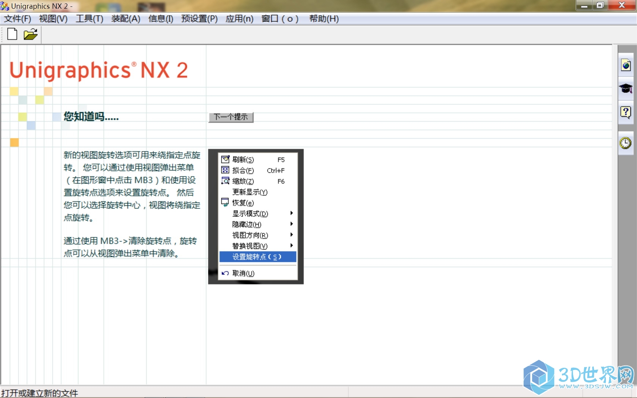Click the 您知道吗..... heading

(x=91, y=116)
